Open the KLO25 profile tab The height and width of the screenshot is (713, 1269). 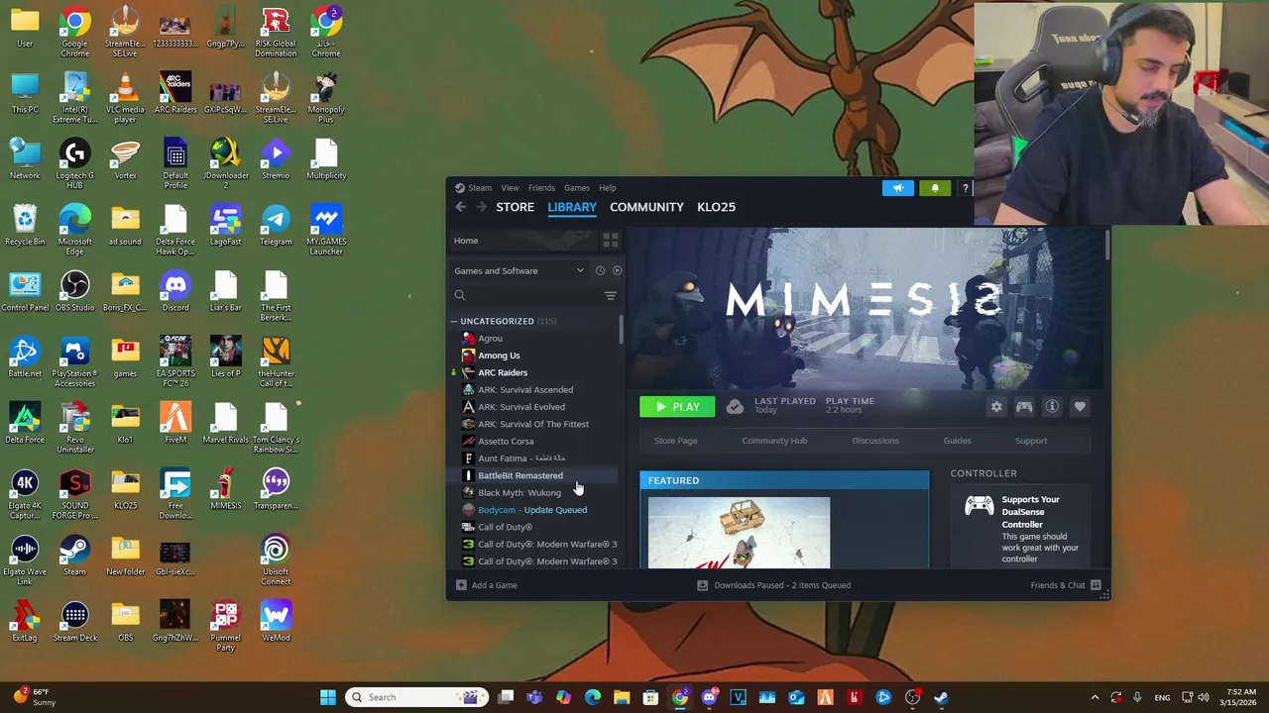tap(716, 207)
